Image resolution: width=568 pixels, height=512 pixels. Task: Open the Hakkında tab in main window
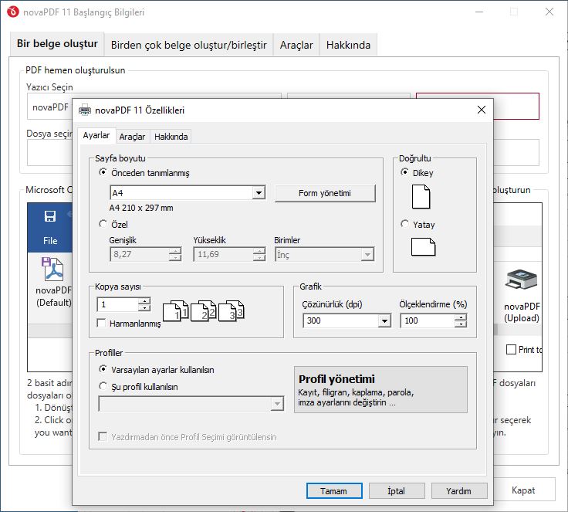coord(348,45)
